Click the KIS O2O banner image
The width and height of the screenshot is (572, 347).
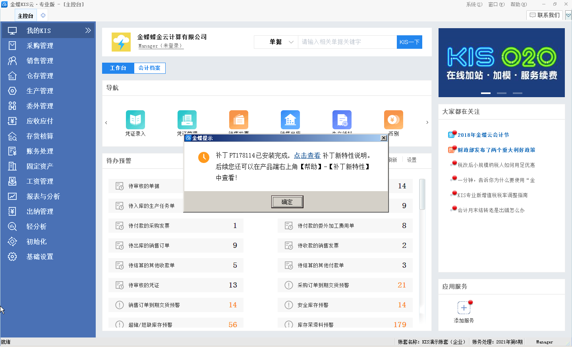(502, 63)
